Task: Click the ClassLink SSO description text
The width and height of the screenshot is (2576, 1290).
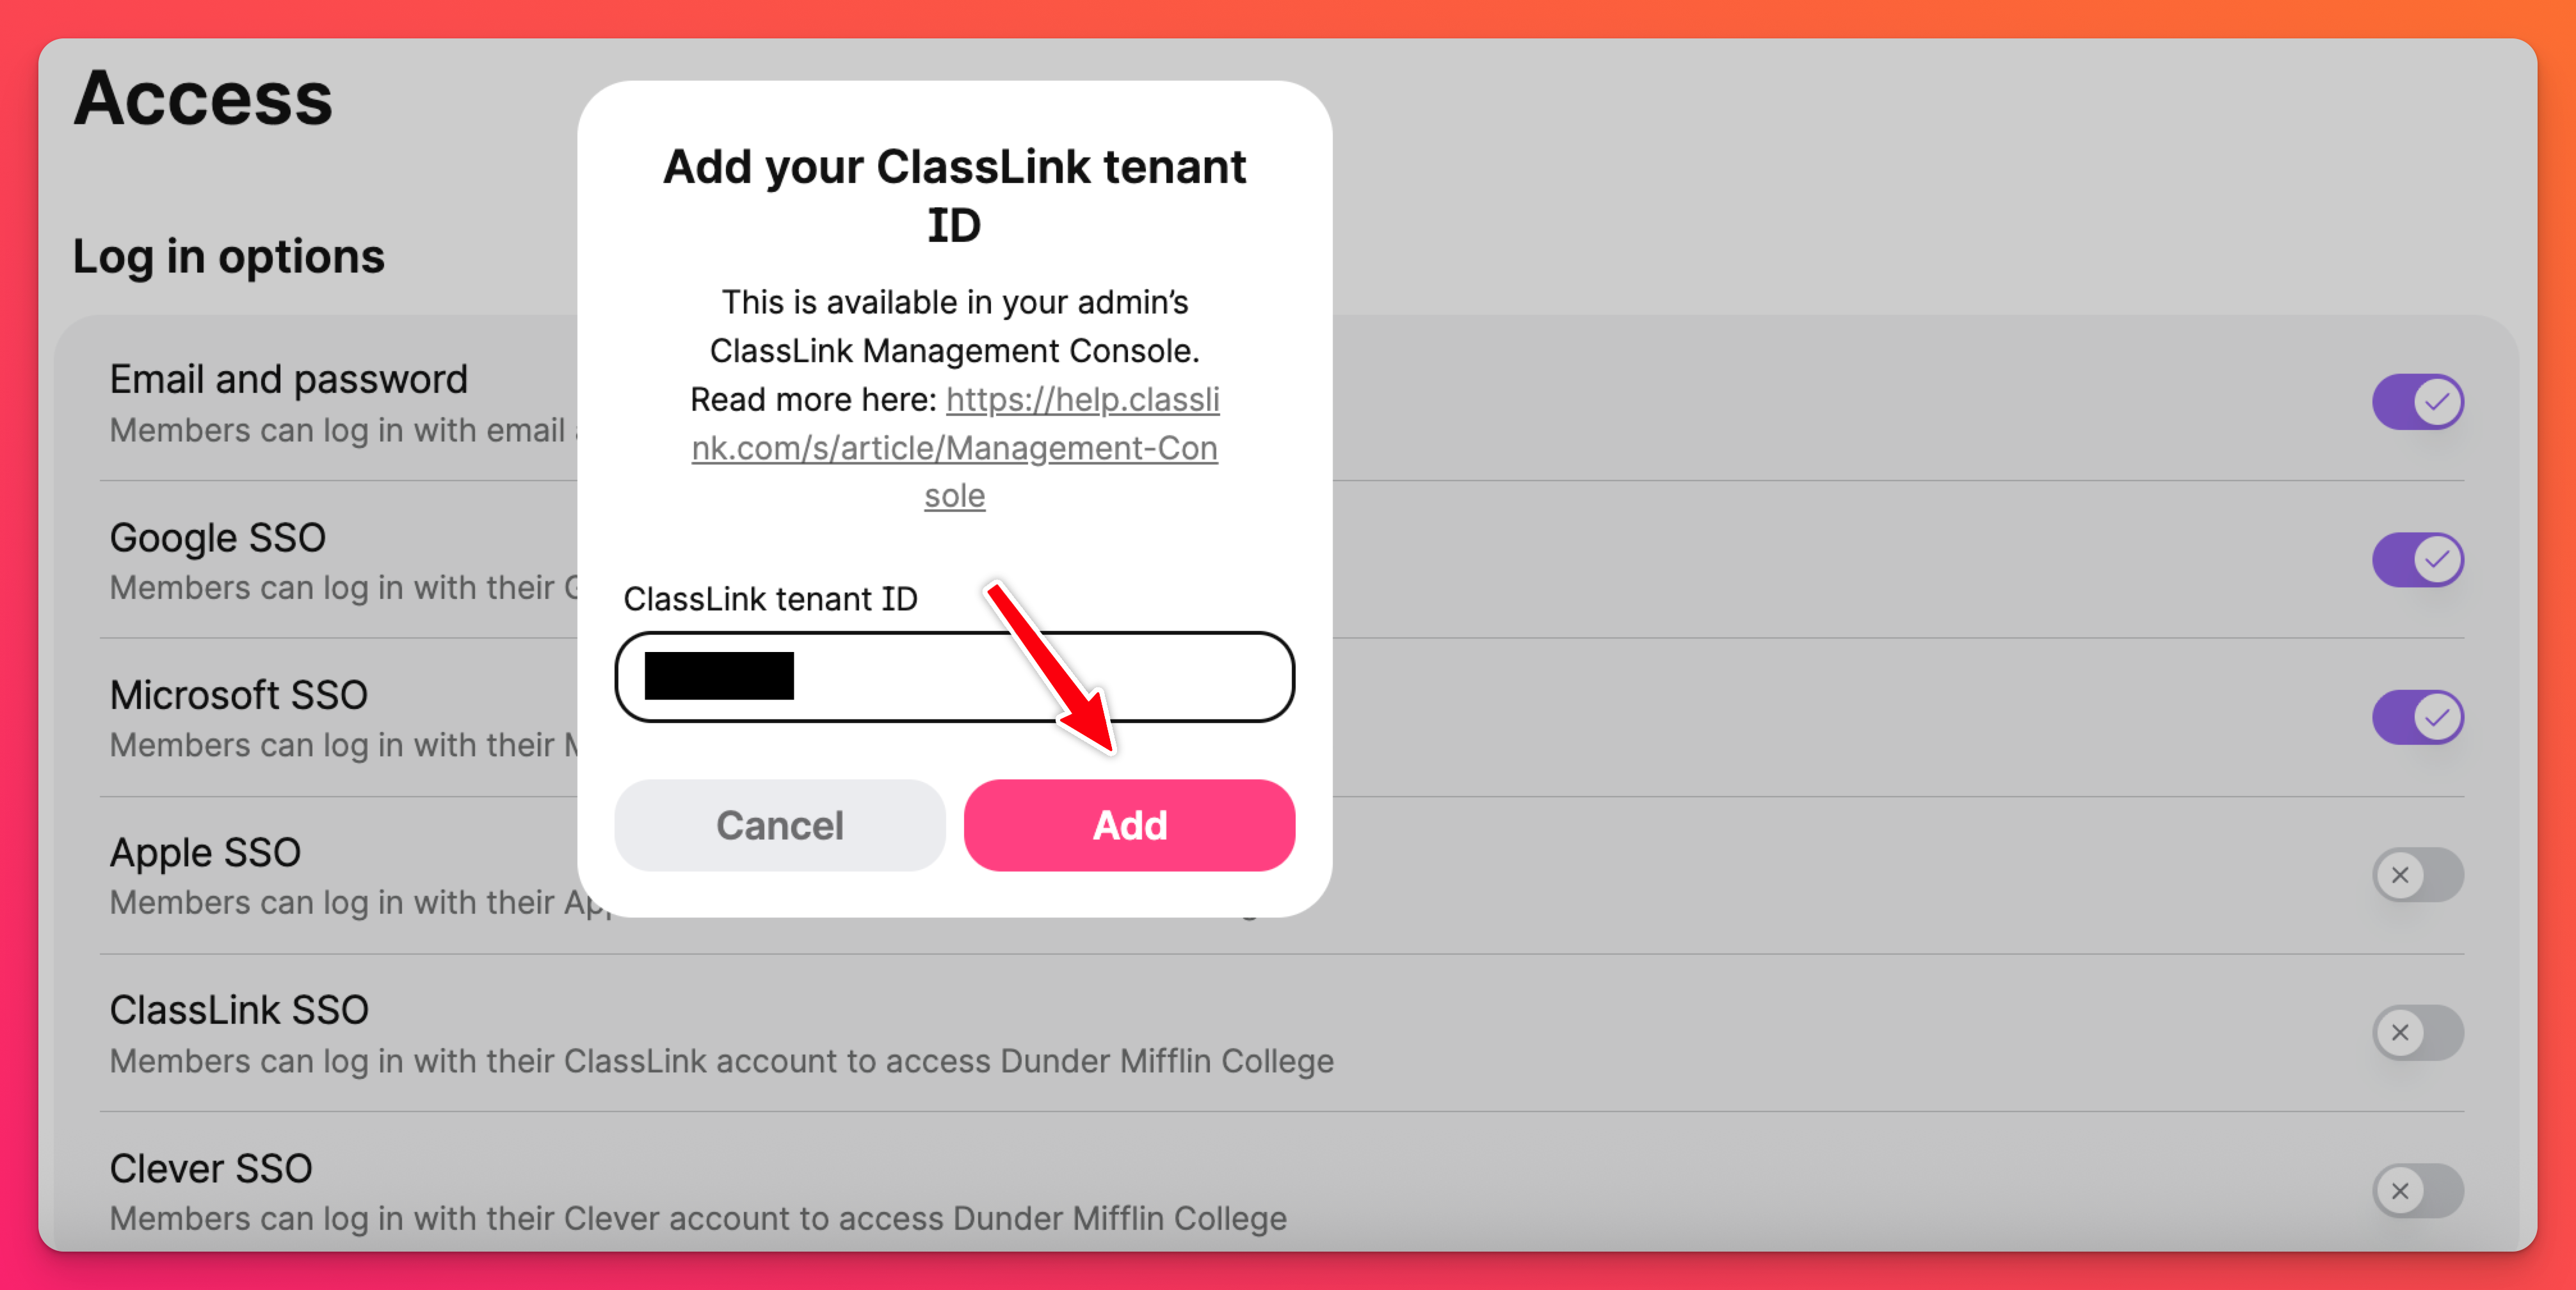Action: point(721,1060)
